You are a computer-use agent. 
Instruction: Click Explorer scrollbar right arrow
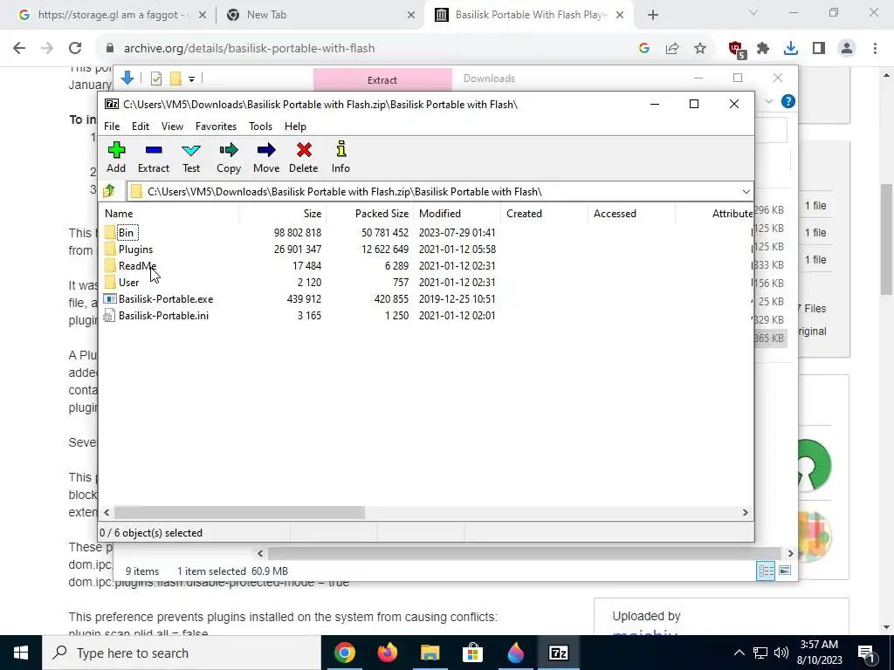pyautogui.click(x=790, y=553)
